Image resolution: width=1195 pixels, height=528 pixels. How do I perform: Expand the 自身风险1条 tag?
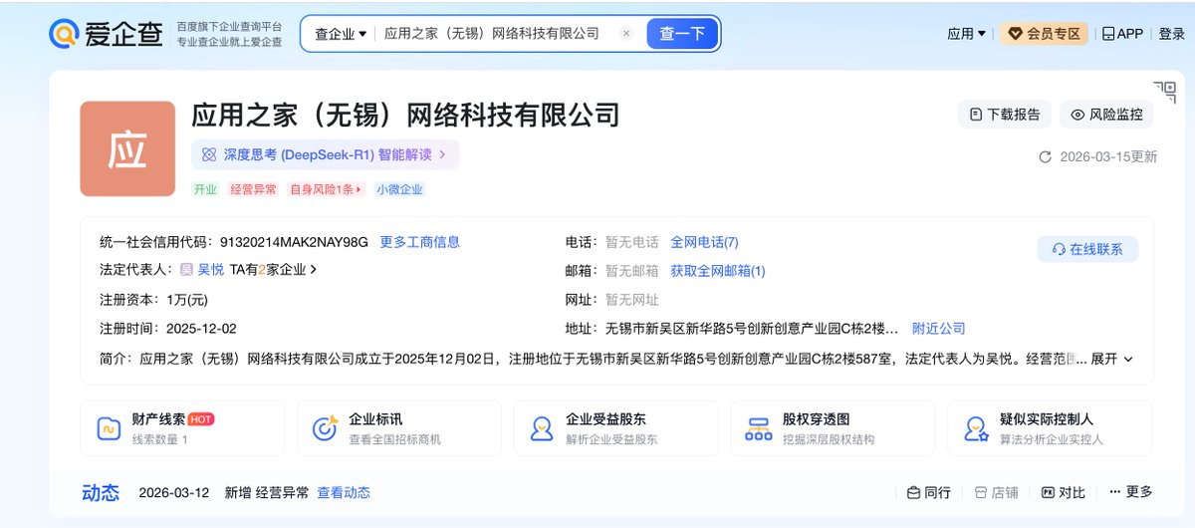click(327, 189)
